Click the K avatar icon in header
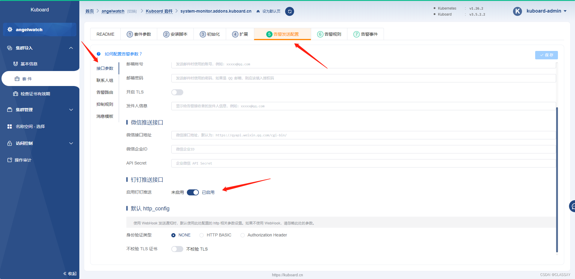Screen dimensions: 575x279 click(x=517, y=11)
